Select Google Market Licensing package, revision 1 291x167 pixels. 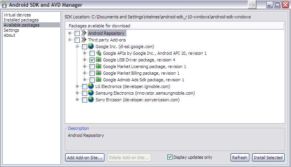point(145,66)
